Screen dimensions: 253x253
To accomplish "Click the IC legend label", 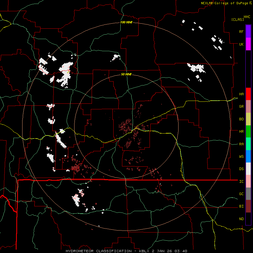I will (241, 182).
